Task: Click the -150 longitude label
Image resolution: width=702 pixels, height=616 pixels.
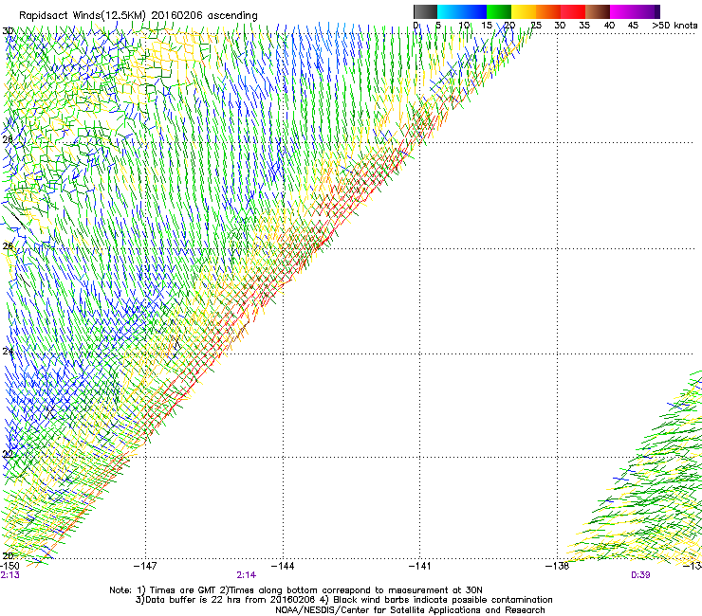Action: [x=9, y=566]
